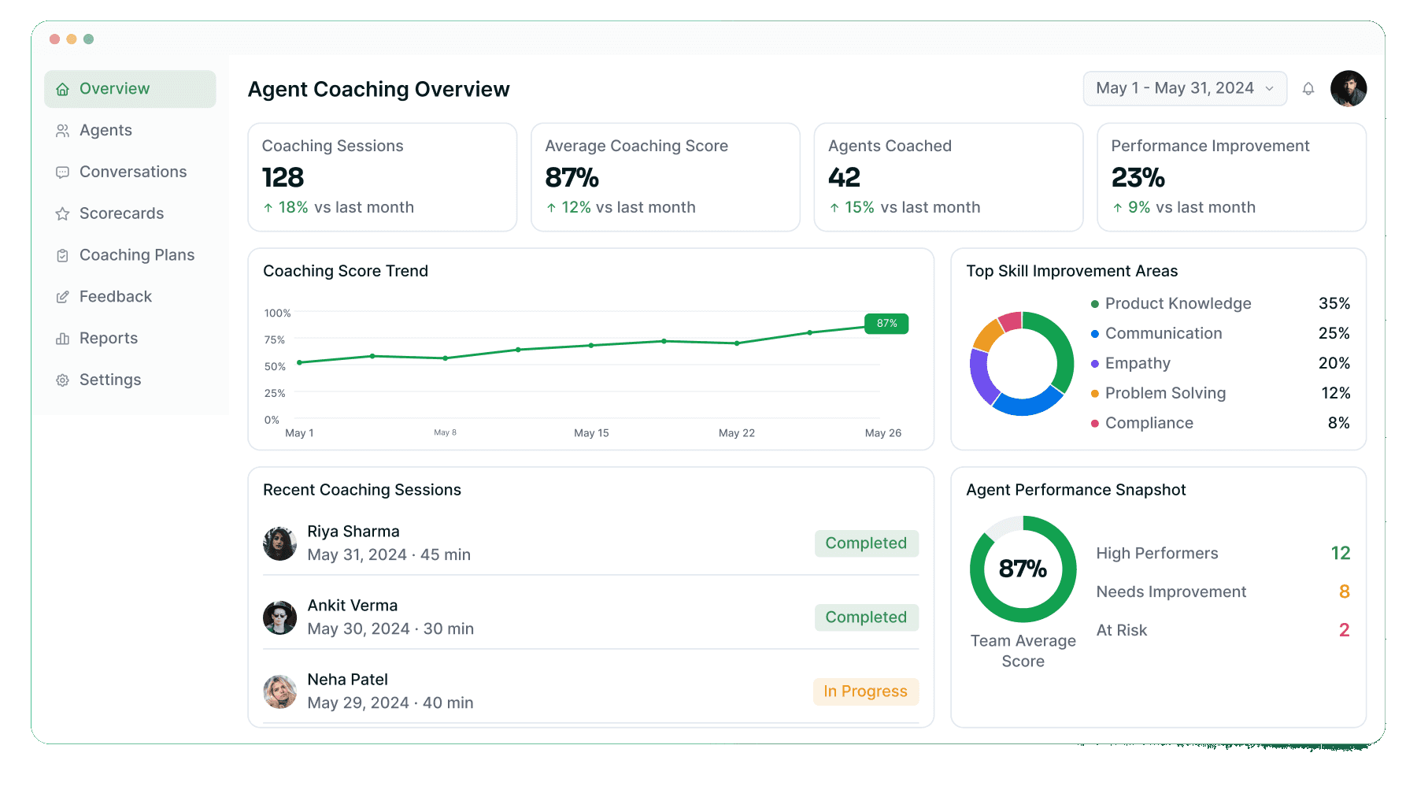
Task: Click Riya Sharma's Completed status badge
Action: tap(866, 543)
